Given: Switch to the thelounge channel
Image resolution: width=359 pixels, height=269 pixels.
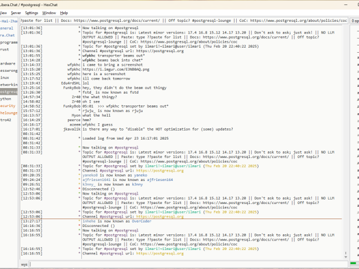Looking at the screenshot, I should (8, 112).
